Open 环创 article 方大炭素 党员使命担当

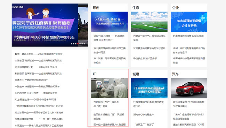(x=110, y=60)
